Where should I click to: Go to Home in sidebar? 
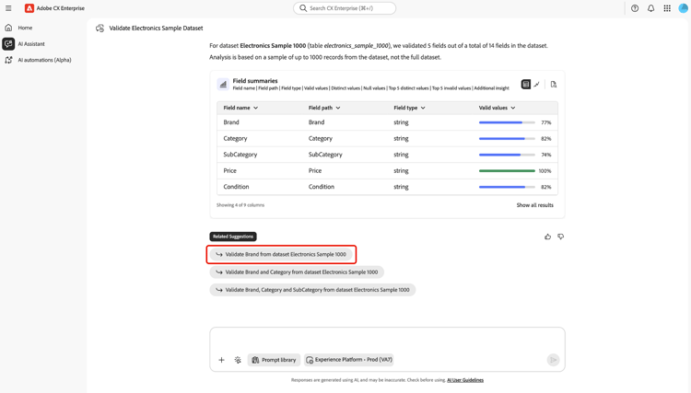tap(25, 28)
